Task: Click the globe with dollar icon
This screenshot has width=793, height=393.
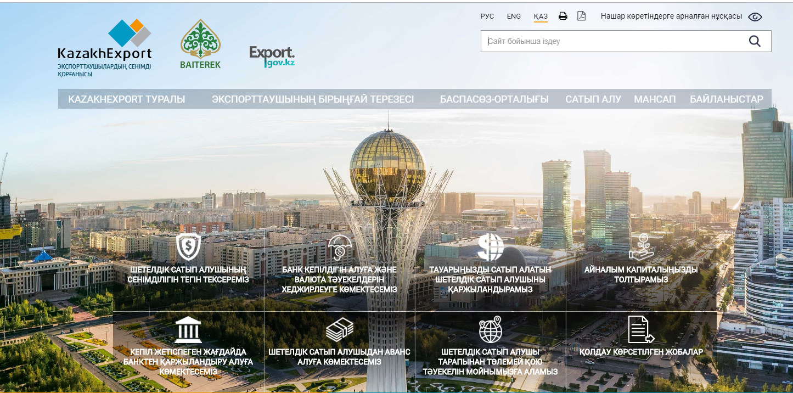Action: click(x=490, y=247)
